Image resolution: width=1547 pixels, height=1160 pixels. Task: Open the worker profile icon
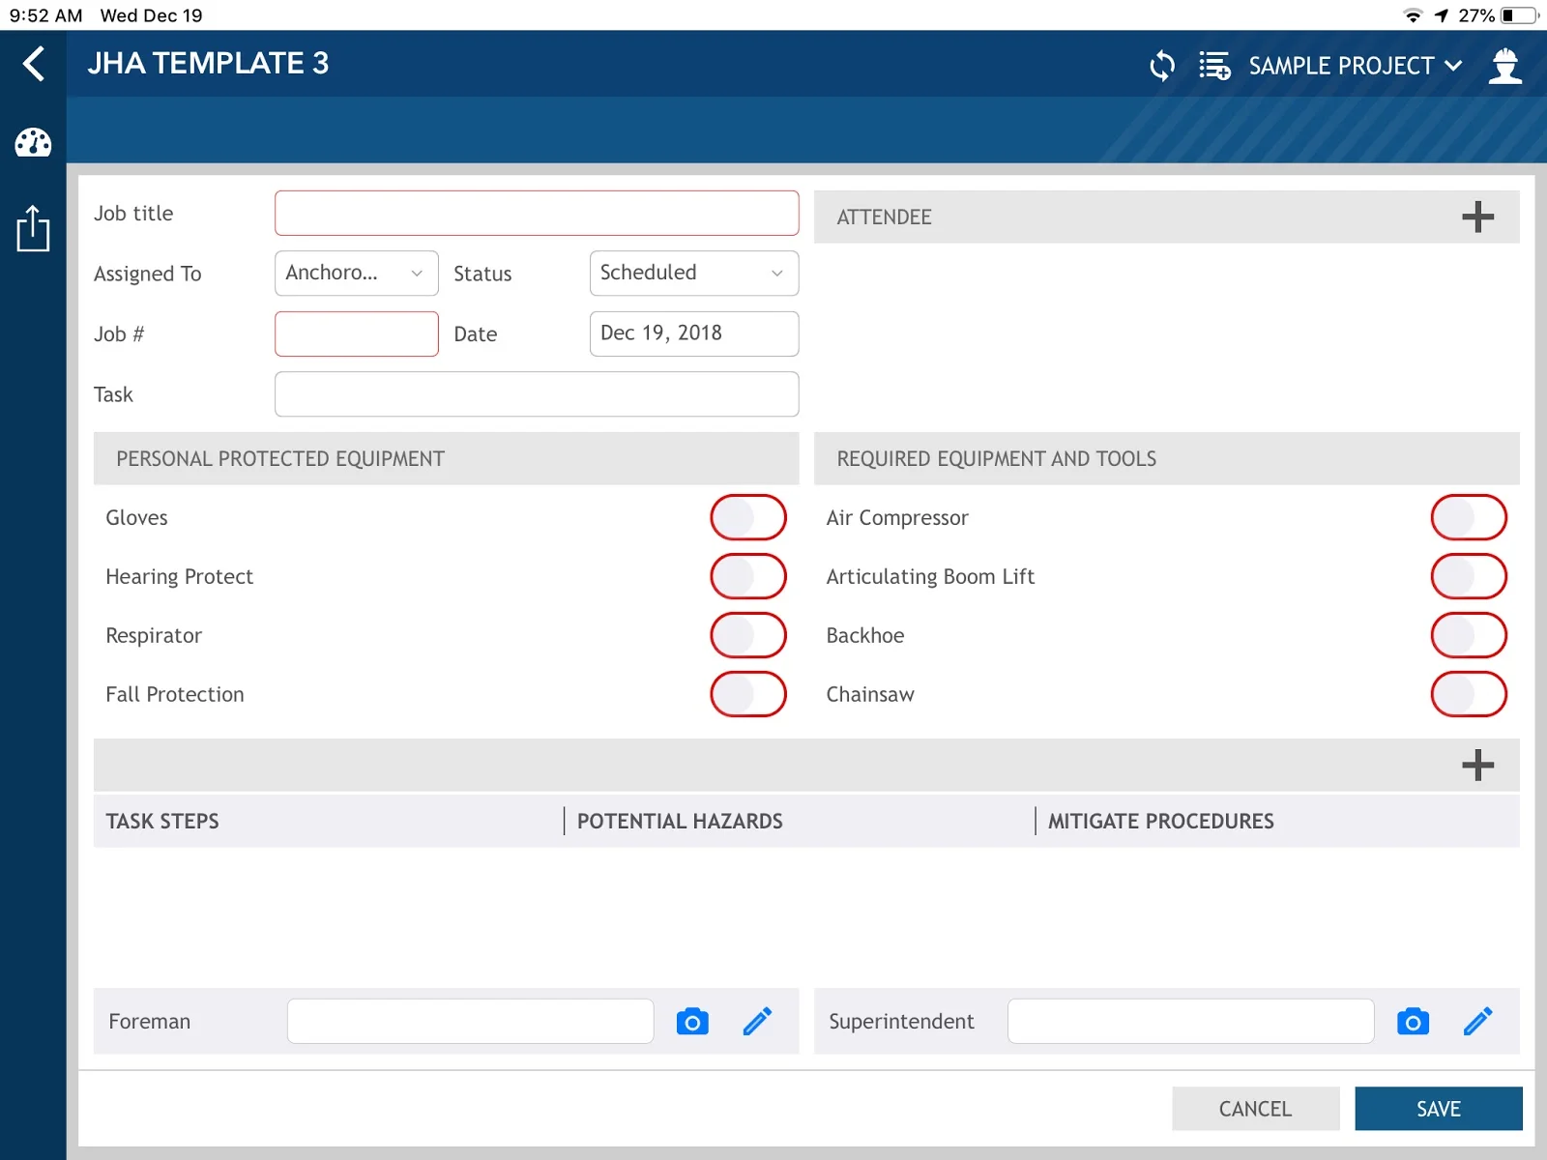click(x=1505, y=66)
